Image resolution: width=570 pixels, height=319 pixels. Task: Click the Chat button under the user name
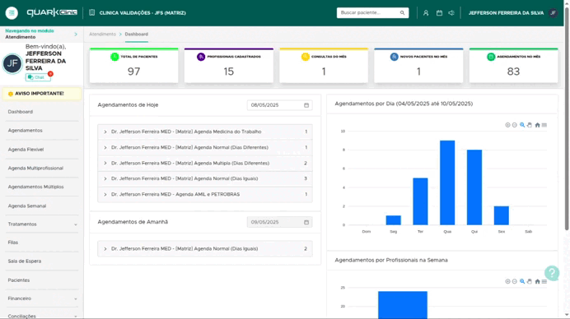coord(38,77)
